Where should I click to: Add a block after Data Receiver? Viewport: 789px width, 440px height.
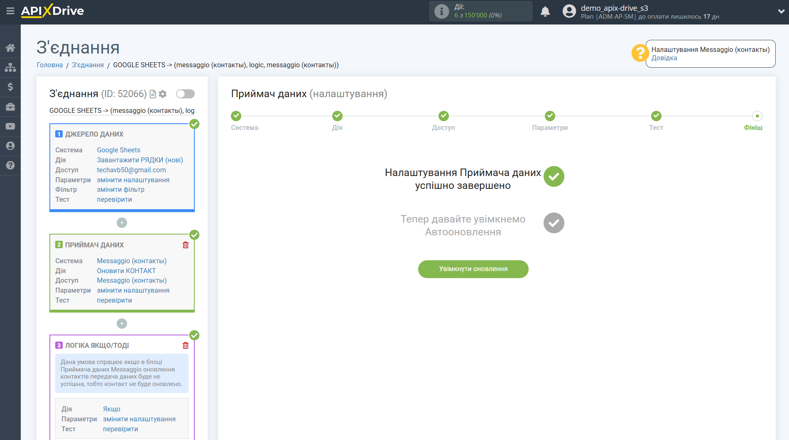(122, 324)
